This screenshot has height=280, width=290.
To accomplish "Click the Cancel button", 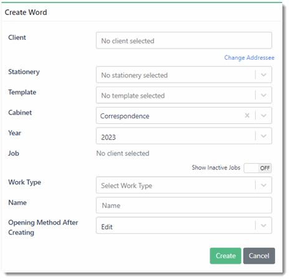I will point(259,256).
